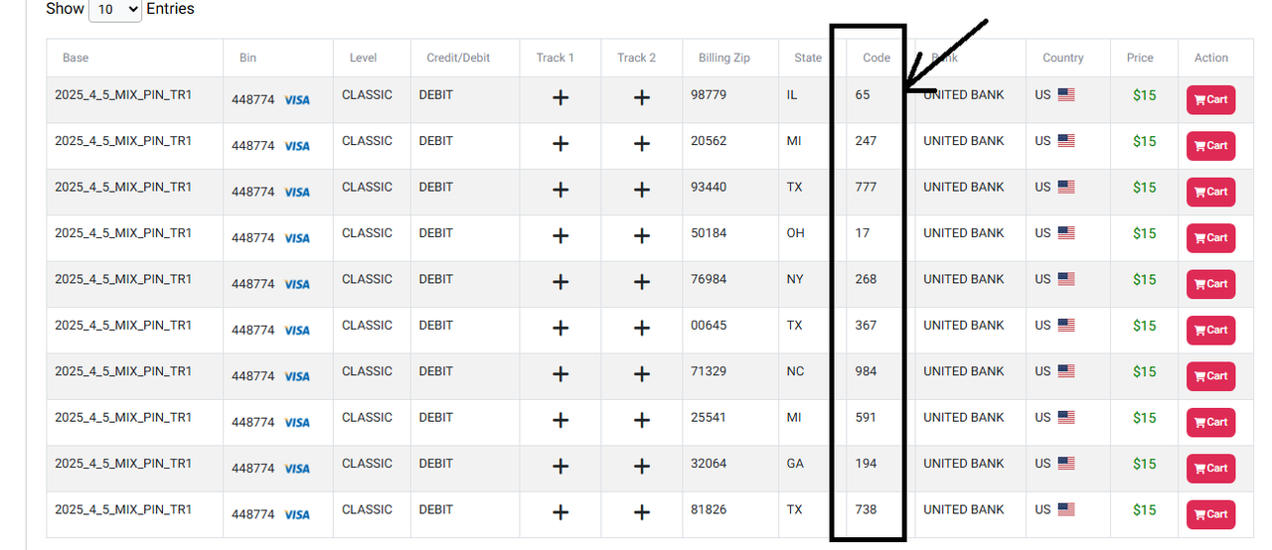Click the Track 2 column header
The height and width of the screenshot is (550, 1272).
point(636,58)
